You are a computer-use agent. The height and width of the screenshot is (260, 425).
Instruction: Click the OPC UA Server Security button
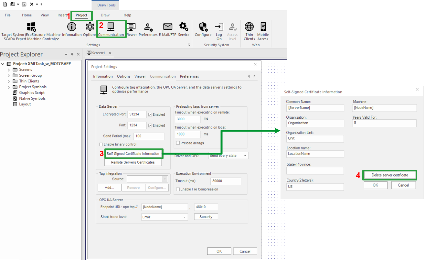click(206, 217)
